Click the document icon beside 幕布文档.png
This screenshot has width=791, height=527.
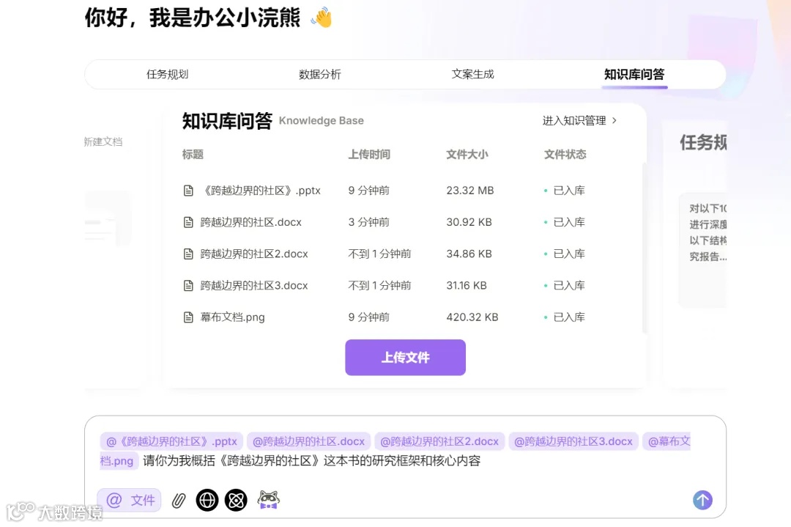tap(187, 317)
